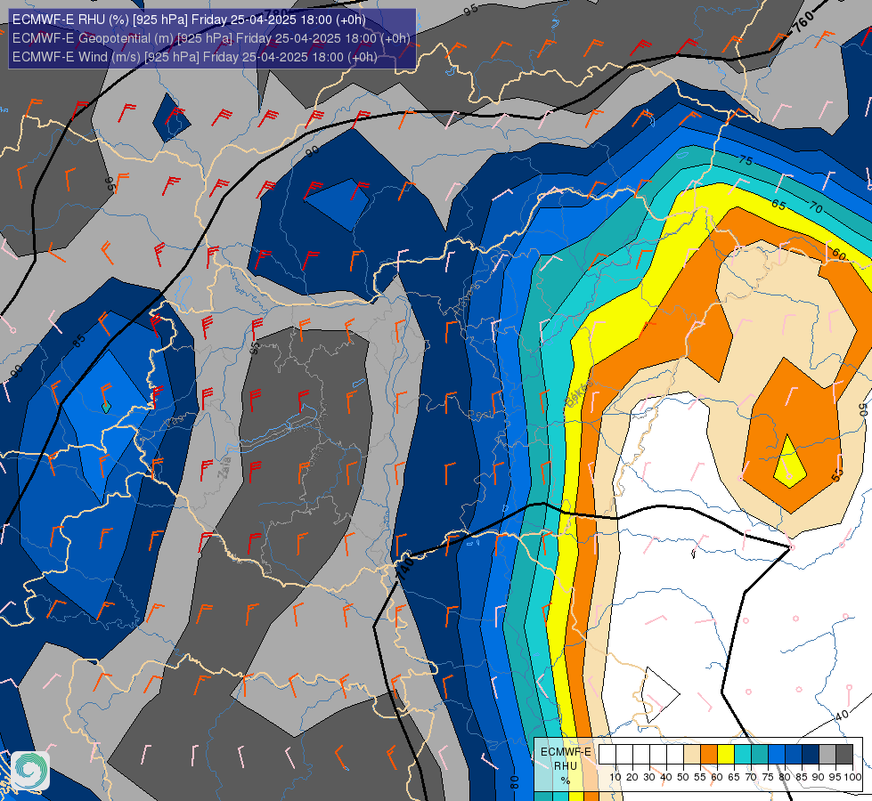The width and height of the screenshot is (872, 801).
Task: Pick the navy 85–90 legend swatch
Action: tap(811, 755)
